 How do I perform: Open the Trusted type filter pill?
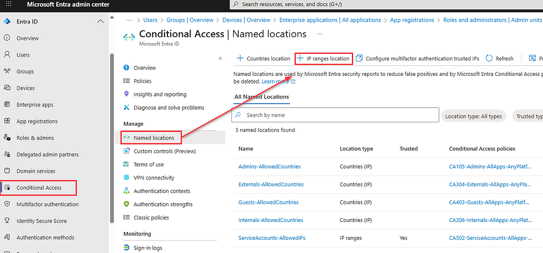click(527, 116)
